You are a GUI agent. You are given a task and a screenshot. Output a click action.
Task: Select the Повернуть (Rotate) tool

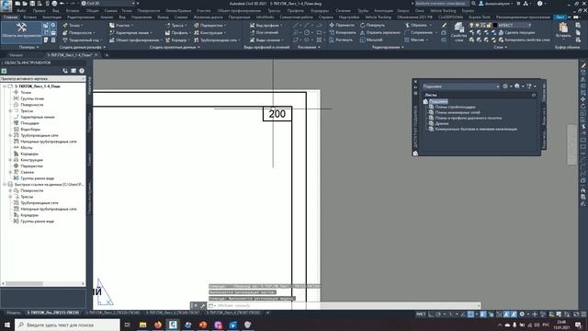pyautogui.click(x=372, y=25)
